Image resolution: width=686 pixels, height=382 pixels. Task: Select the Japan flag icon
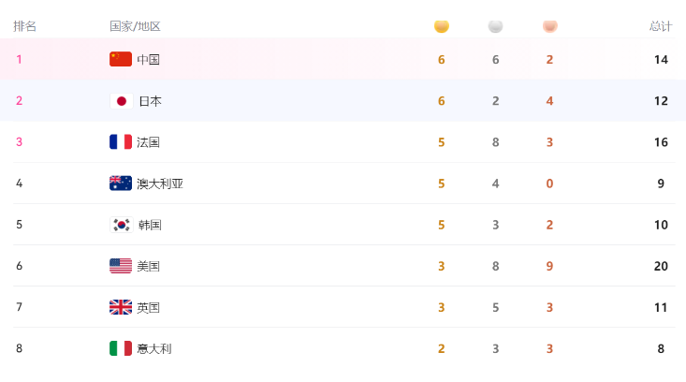pos(121,101)
